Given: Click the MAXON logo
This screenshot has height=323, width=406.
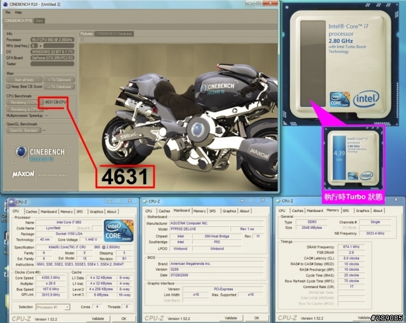Looking at the screenshot, I should (x=23, y=174).
